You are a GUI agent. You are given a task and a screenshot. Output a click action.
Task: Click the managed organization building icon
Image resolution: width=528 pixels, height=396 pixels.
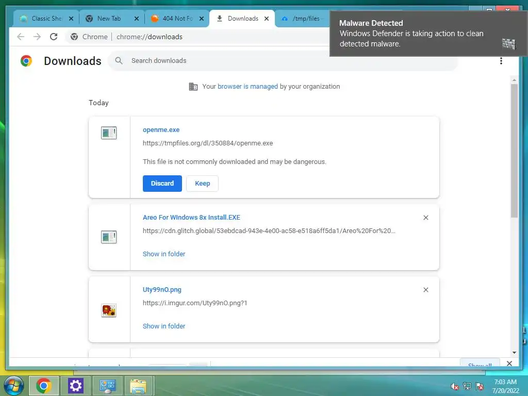193,87
